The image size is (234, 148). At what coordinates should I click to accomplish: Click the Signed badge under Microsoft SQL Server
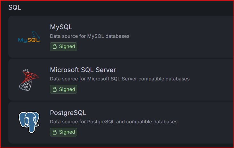[x=64, y=89]
